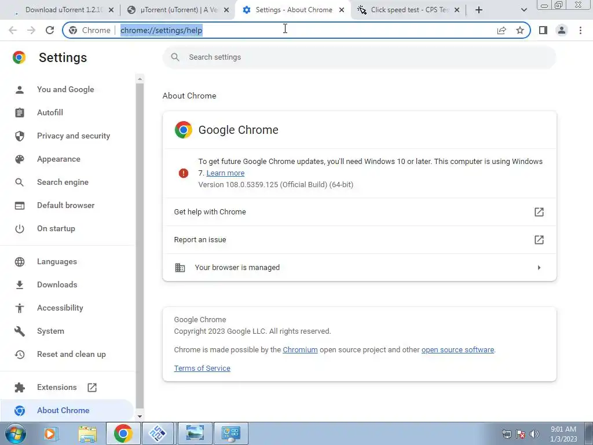The image size is (593, 445).
Task: Open File Explorer from taskbar
Action: point(87,434)
